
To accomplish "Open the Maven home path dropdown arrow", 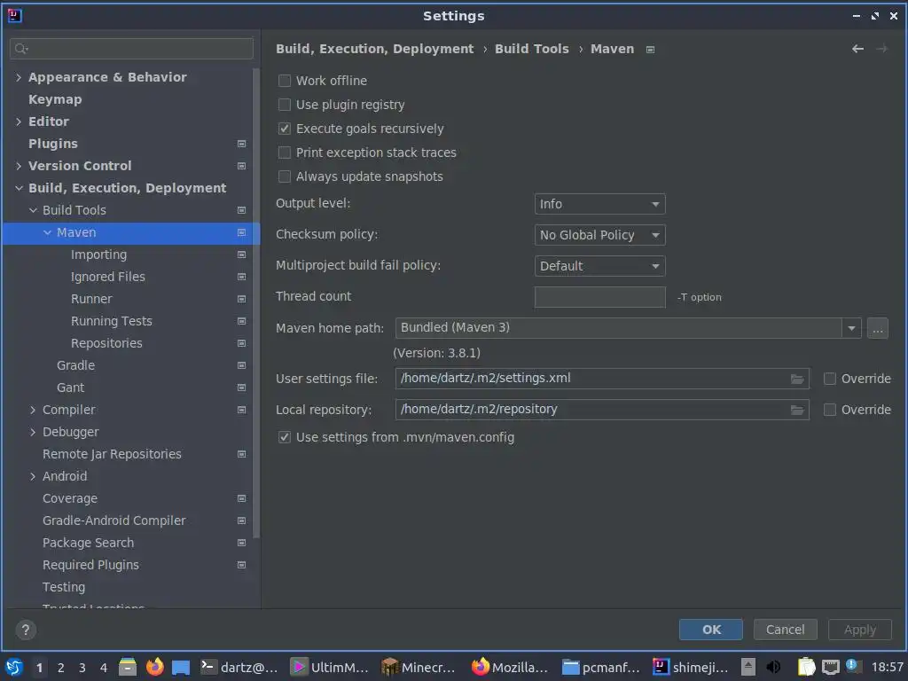I will tap(851, 328).
